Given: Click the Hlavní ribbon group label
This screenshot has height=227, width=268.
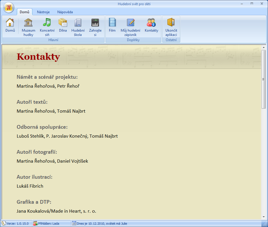Looking at the screenshot, I should click(53, 40).
